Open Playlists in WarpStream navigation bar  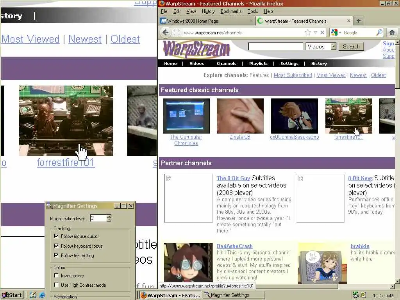tap(259, 64)
